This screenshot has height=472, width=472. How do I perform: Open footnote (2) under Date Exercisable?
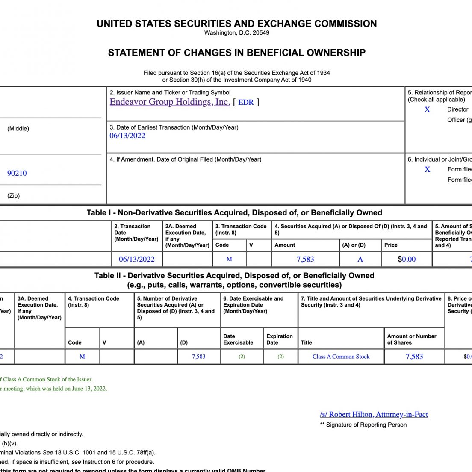click(x=242, y=357)
